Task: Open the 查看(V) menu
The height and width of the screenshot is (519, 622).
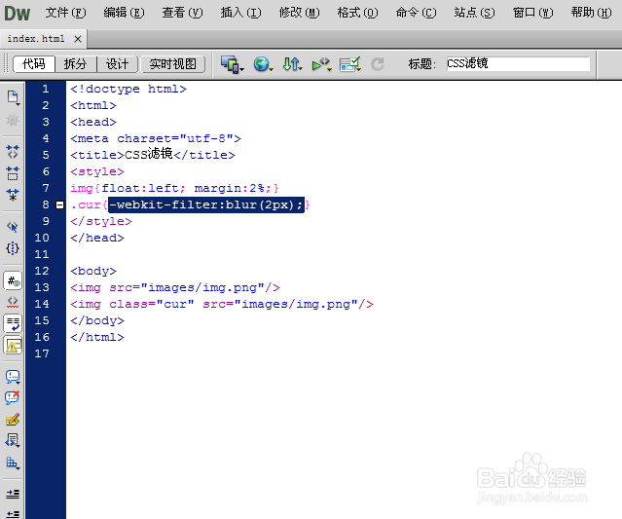Action: coord(182,13)
